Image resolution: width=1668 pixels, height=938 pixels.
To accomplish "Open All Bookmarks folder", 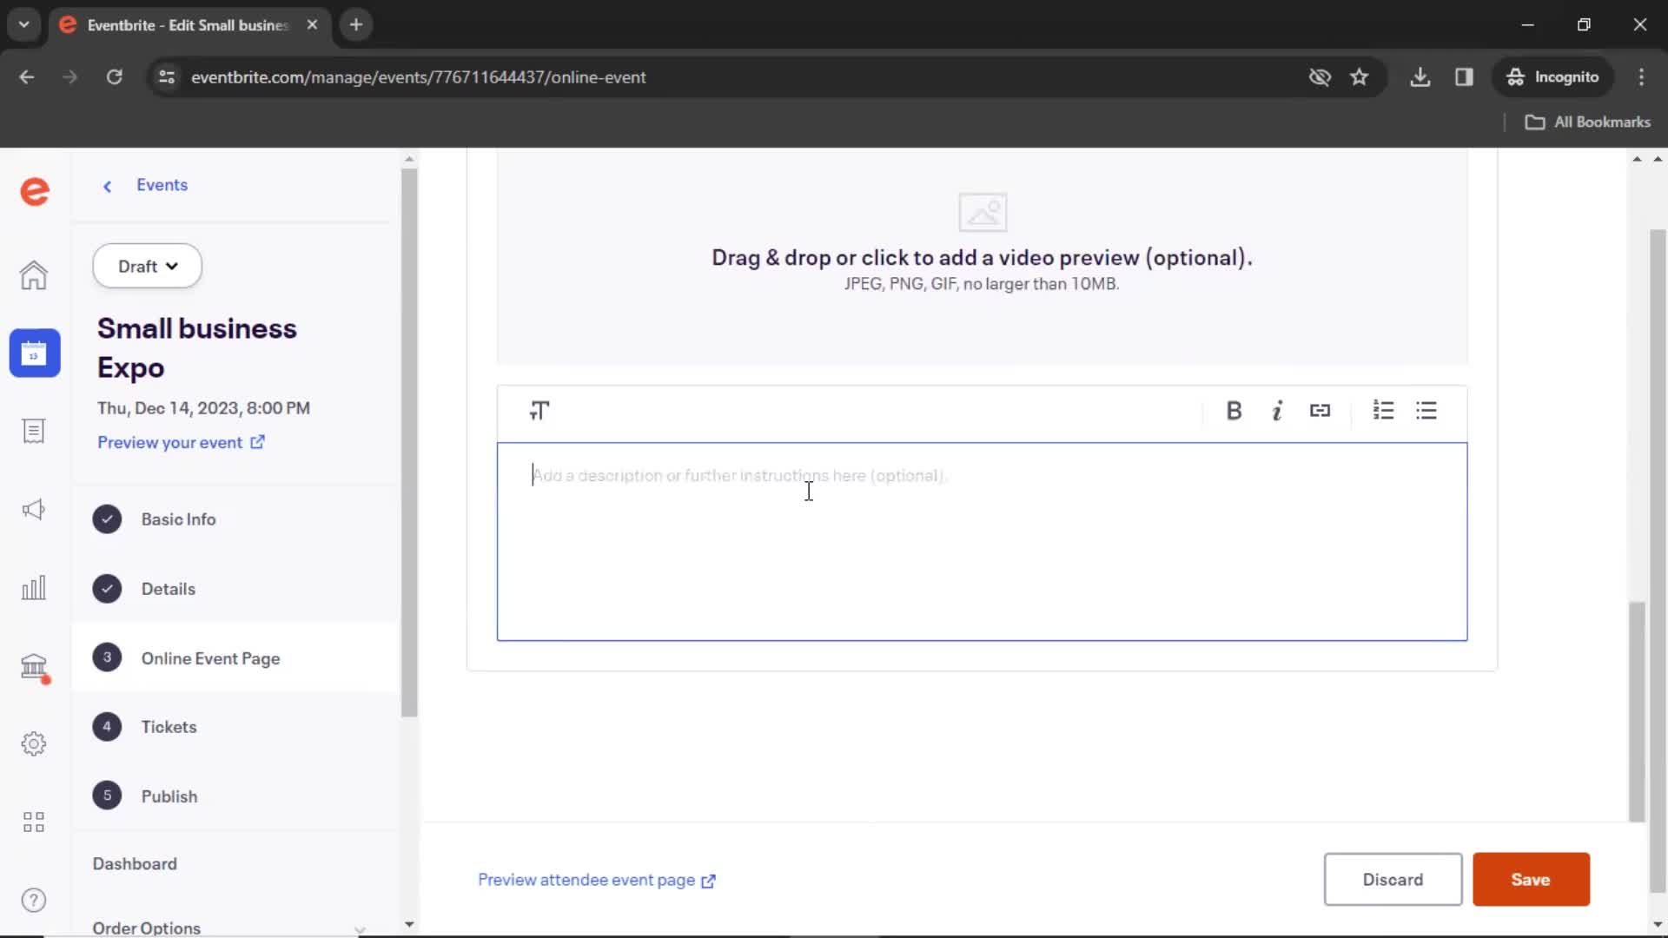I will pos(1587,122).
